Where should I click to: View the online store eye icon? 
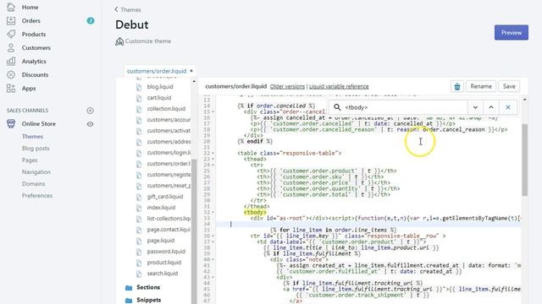pos(90,124)
